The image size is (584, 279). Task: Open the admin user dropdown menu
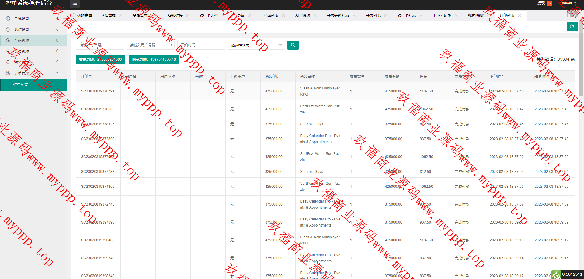[x=569, y=3]
